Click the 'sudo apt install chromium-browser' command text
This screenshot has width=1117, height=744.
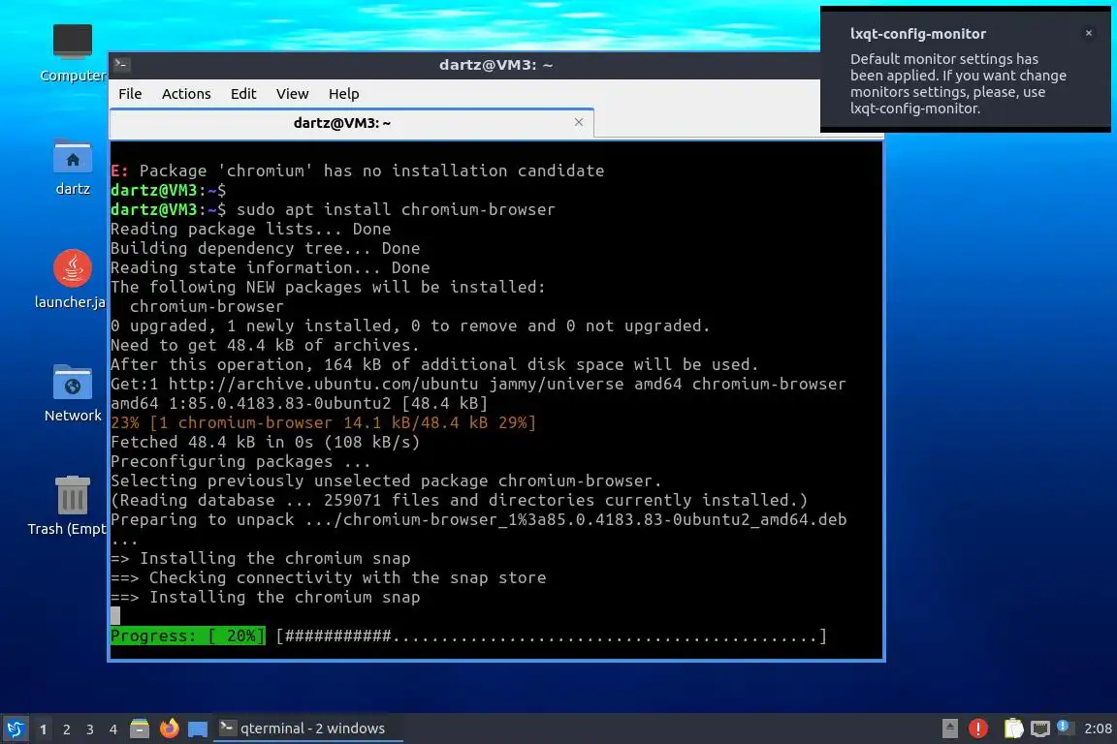[x=396, y=209]
